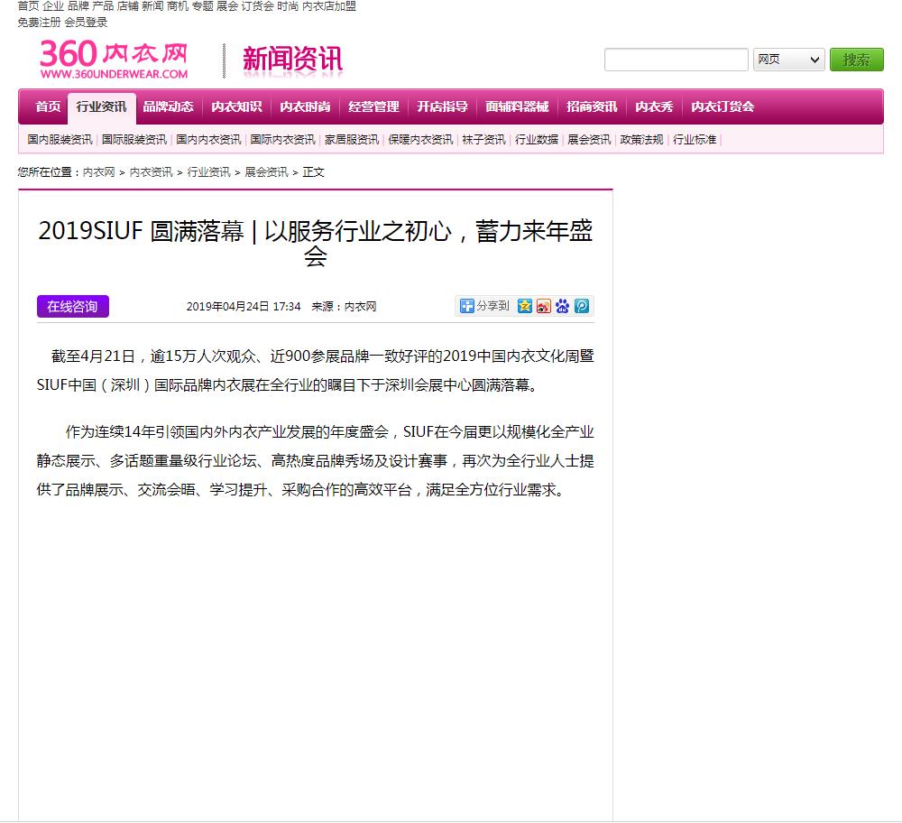
Task: Open the 经营管理 navigation tab
Action: [x=373, y=106]
